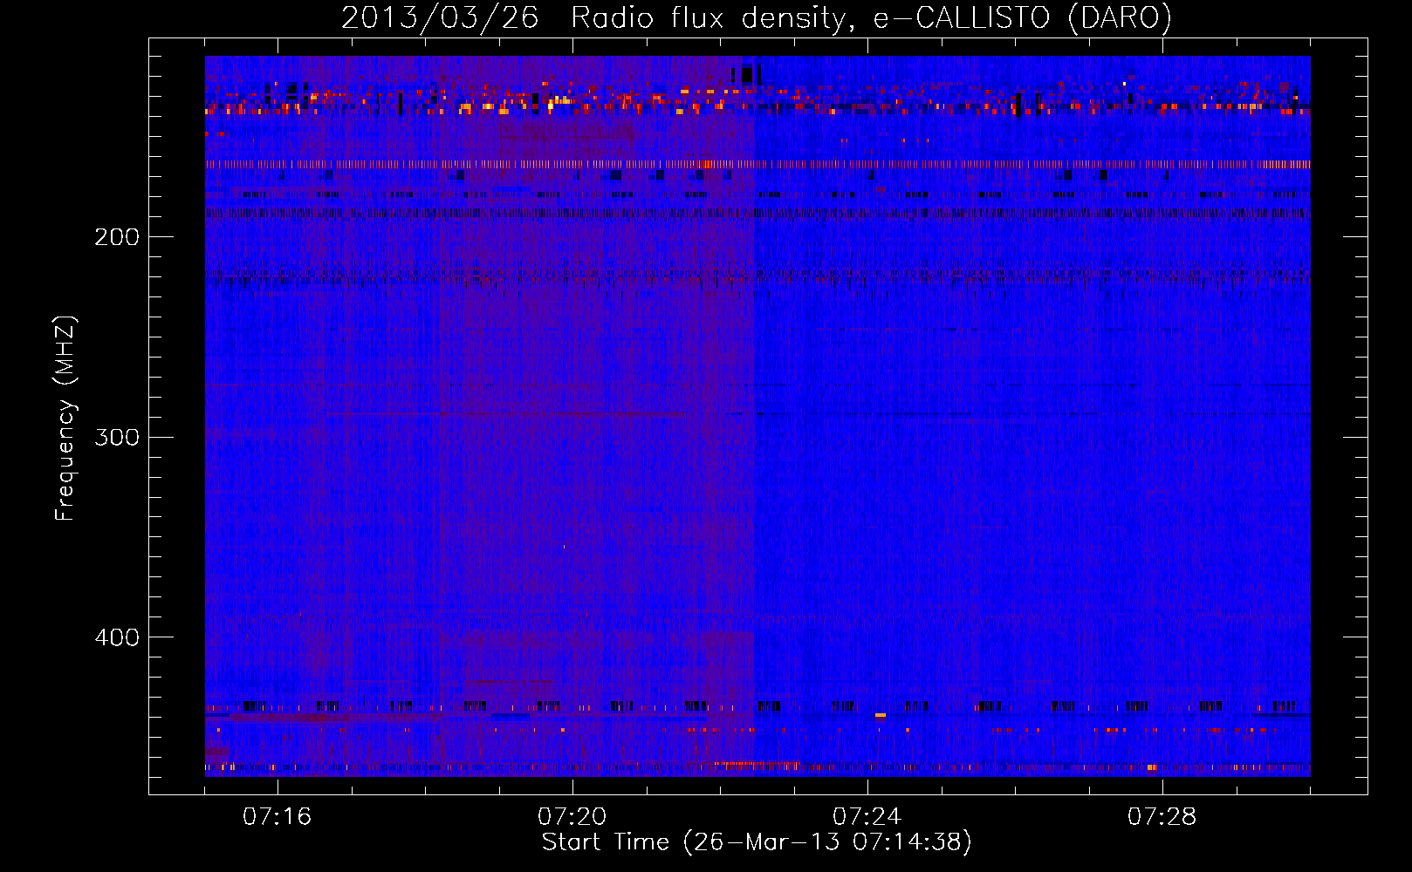
Task: Click the 07:16 time tick label
Action: (x=278, y=817)
